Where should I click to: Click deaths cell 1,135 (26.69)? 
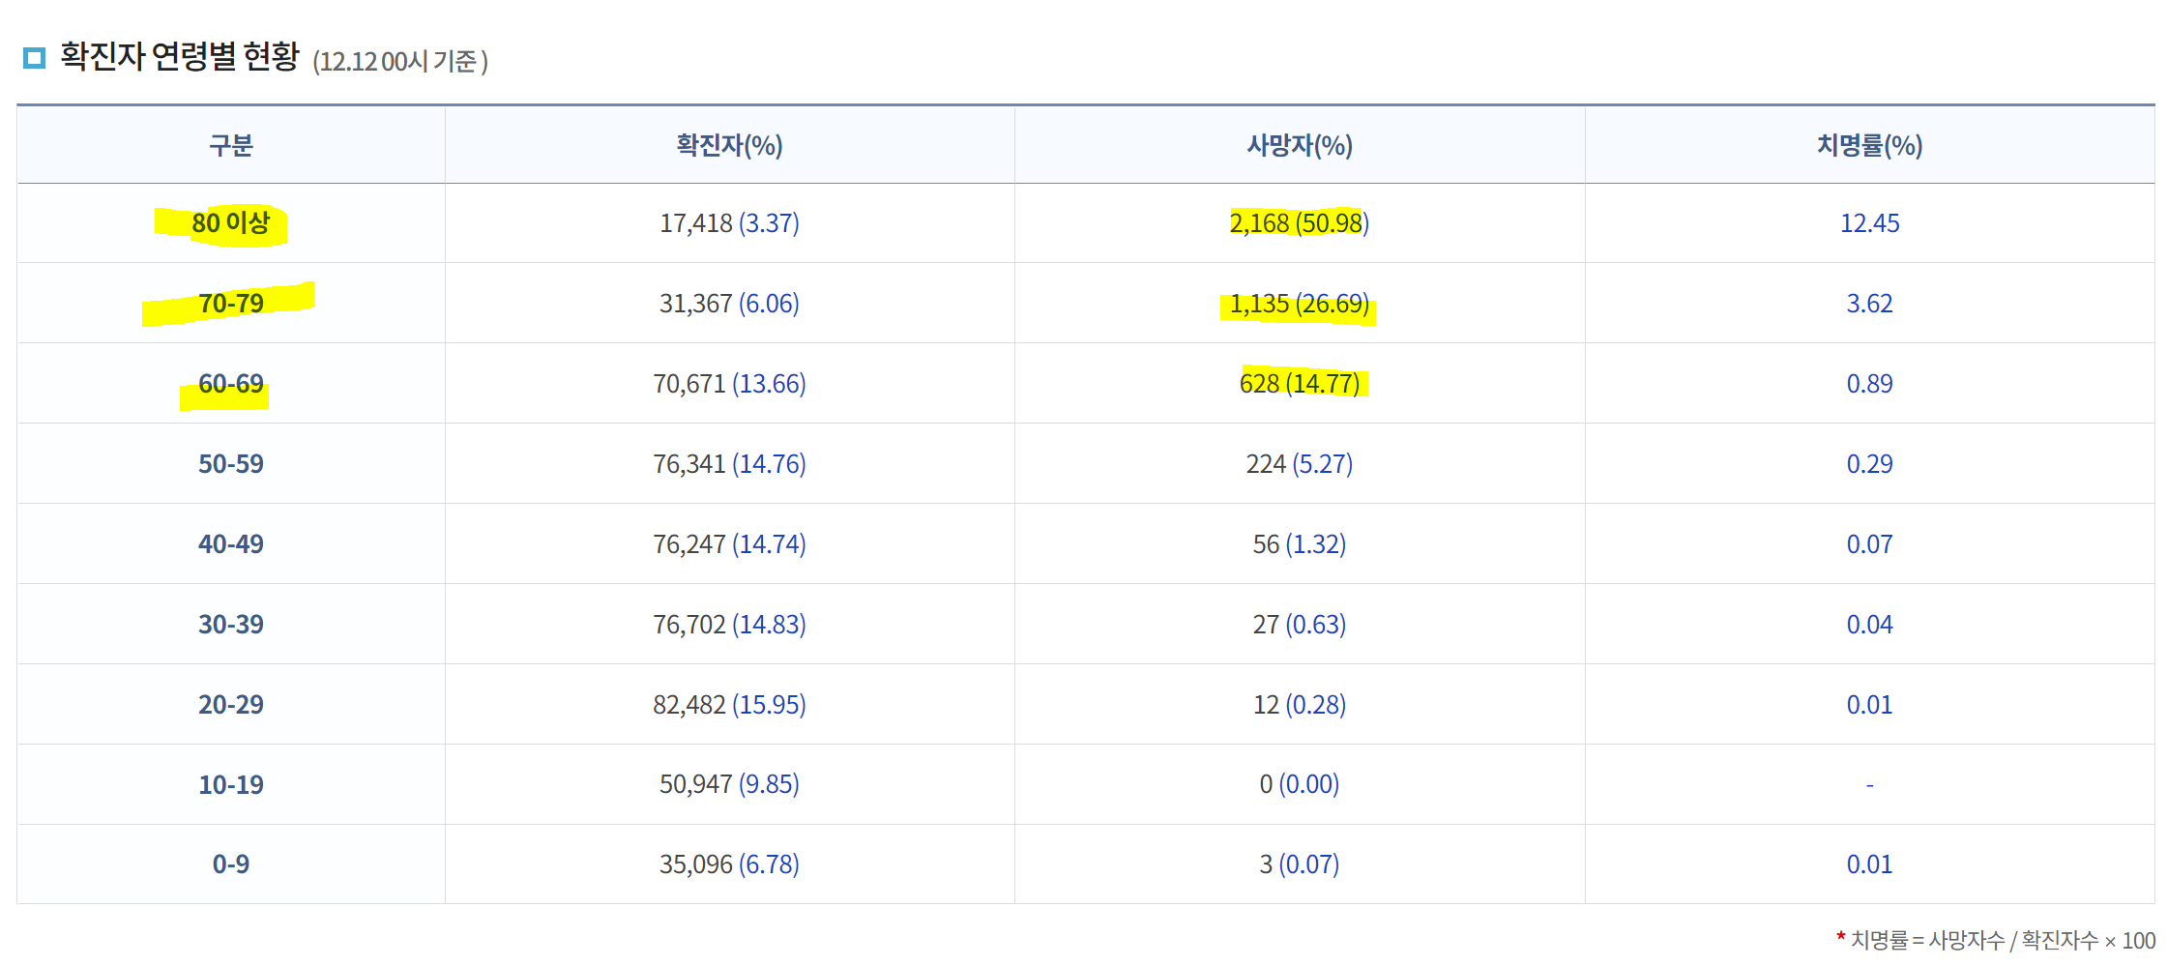tap(1300, 304)
